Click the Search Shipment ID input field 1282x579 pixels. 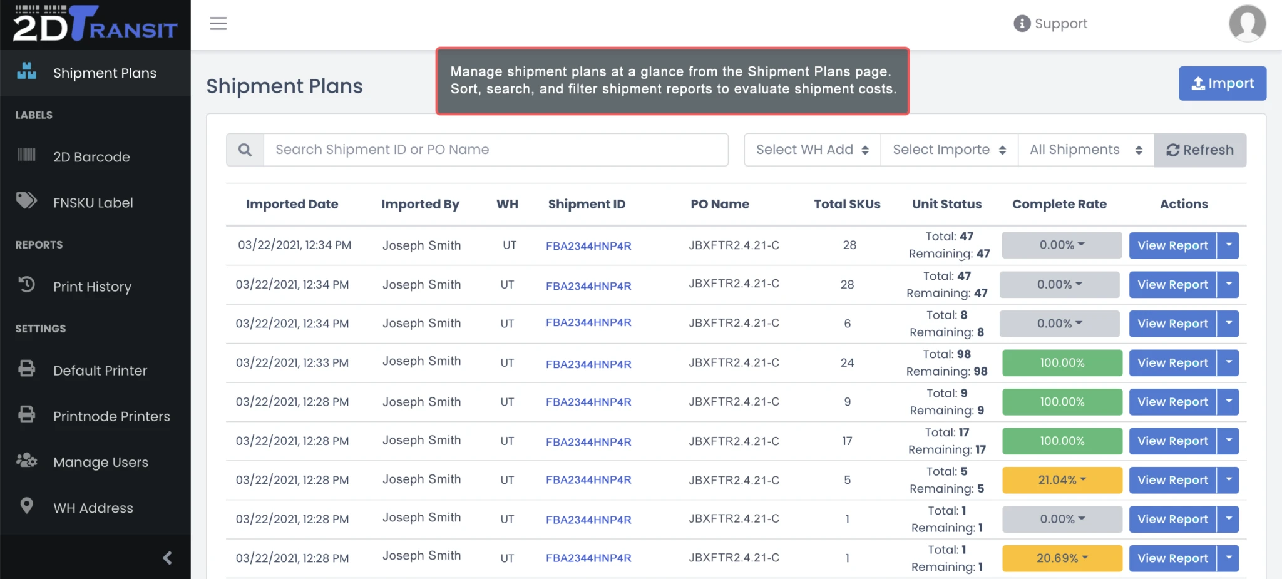(x=496, y=150)
